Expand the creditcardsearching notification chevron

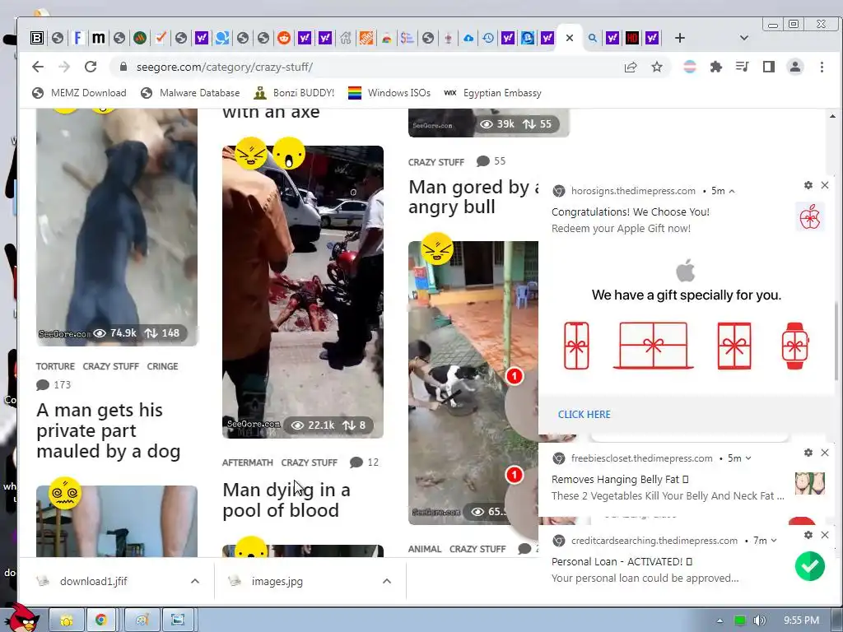click(x=774, y=541)
